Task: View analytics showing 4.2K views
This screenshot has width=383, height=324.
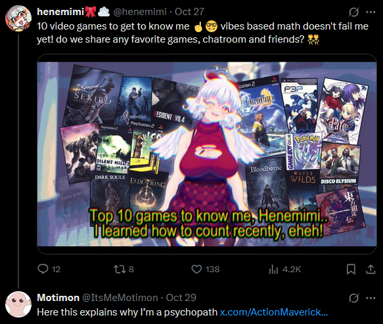Action: coord(273,269)
